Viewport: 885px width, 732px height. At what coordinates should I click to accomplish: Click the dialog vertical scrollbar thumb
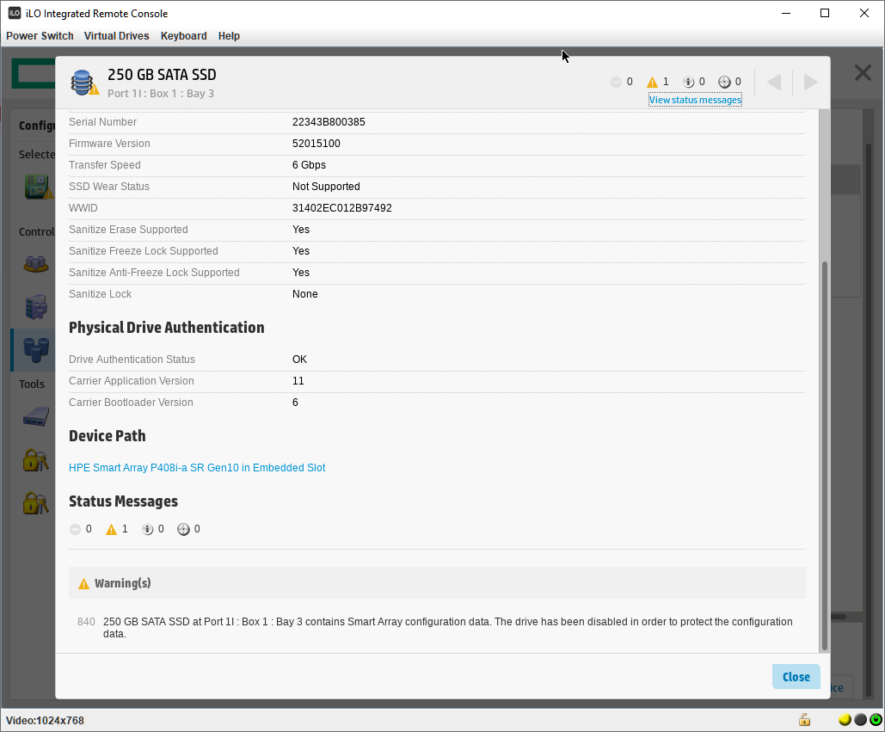pyautogui.click(x=824, y=455)
